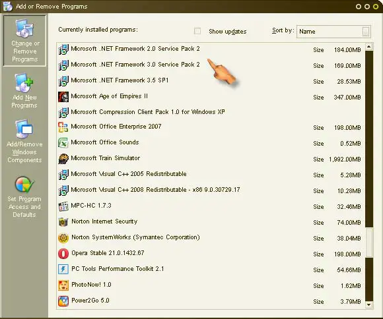Select the Norton SystemWorks gear icon

63,238
